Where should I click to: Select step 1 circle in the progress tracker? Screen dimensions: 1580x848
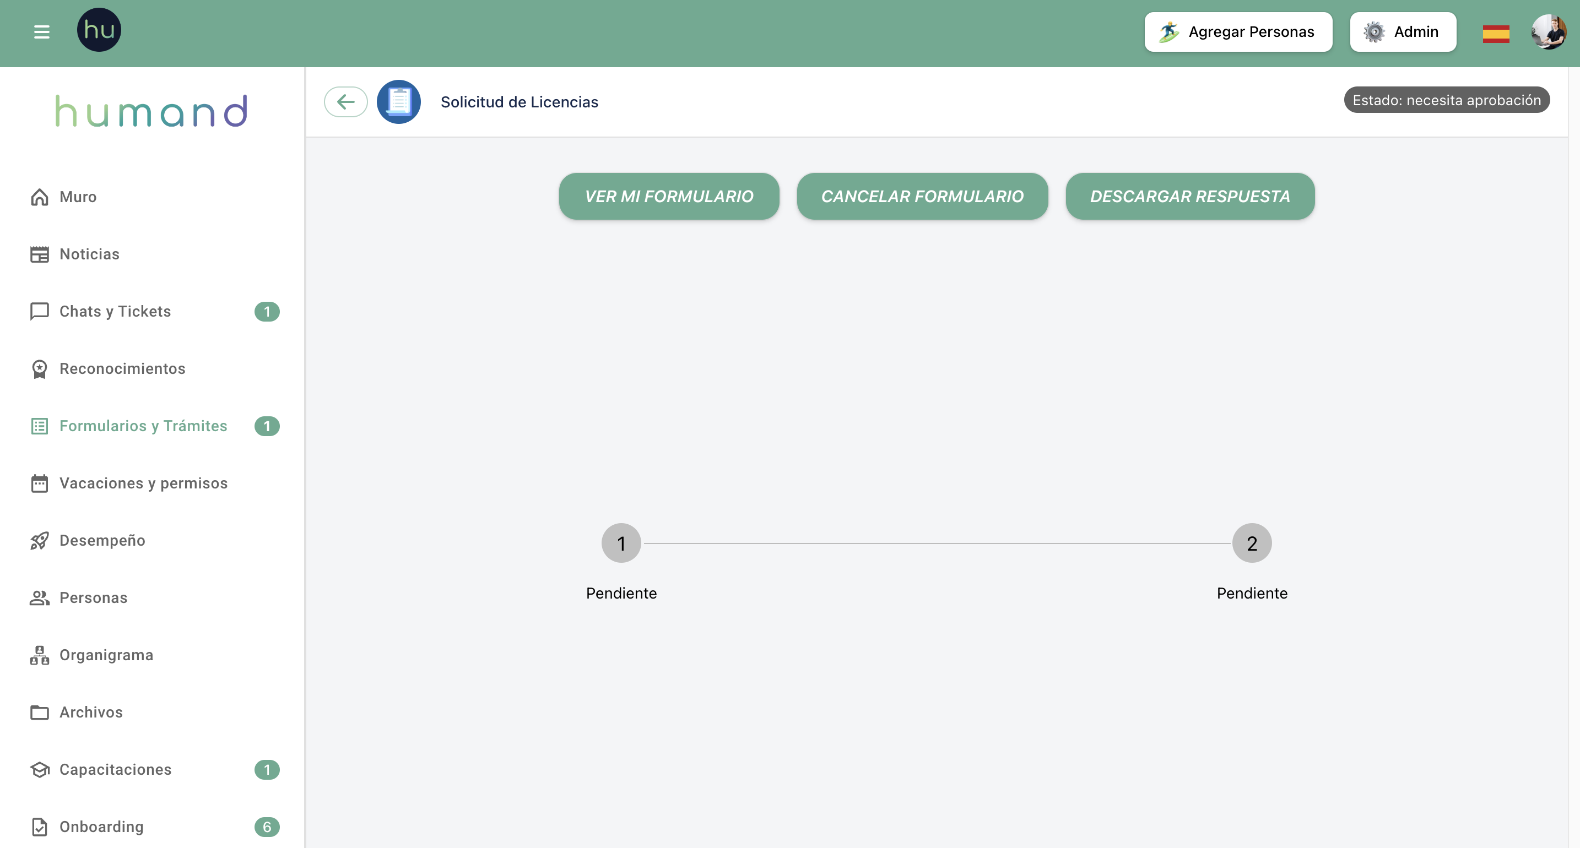621,543
